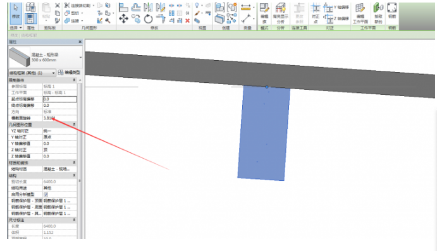Click Y 轴偏移 offset tool
This screenshot has width=437, height=251.
(336, 8)
